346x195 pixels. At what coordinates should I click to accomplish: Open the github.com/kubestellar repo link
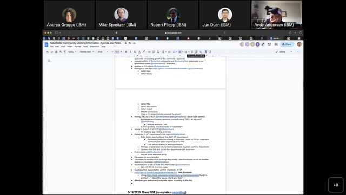170,69
